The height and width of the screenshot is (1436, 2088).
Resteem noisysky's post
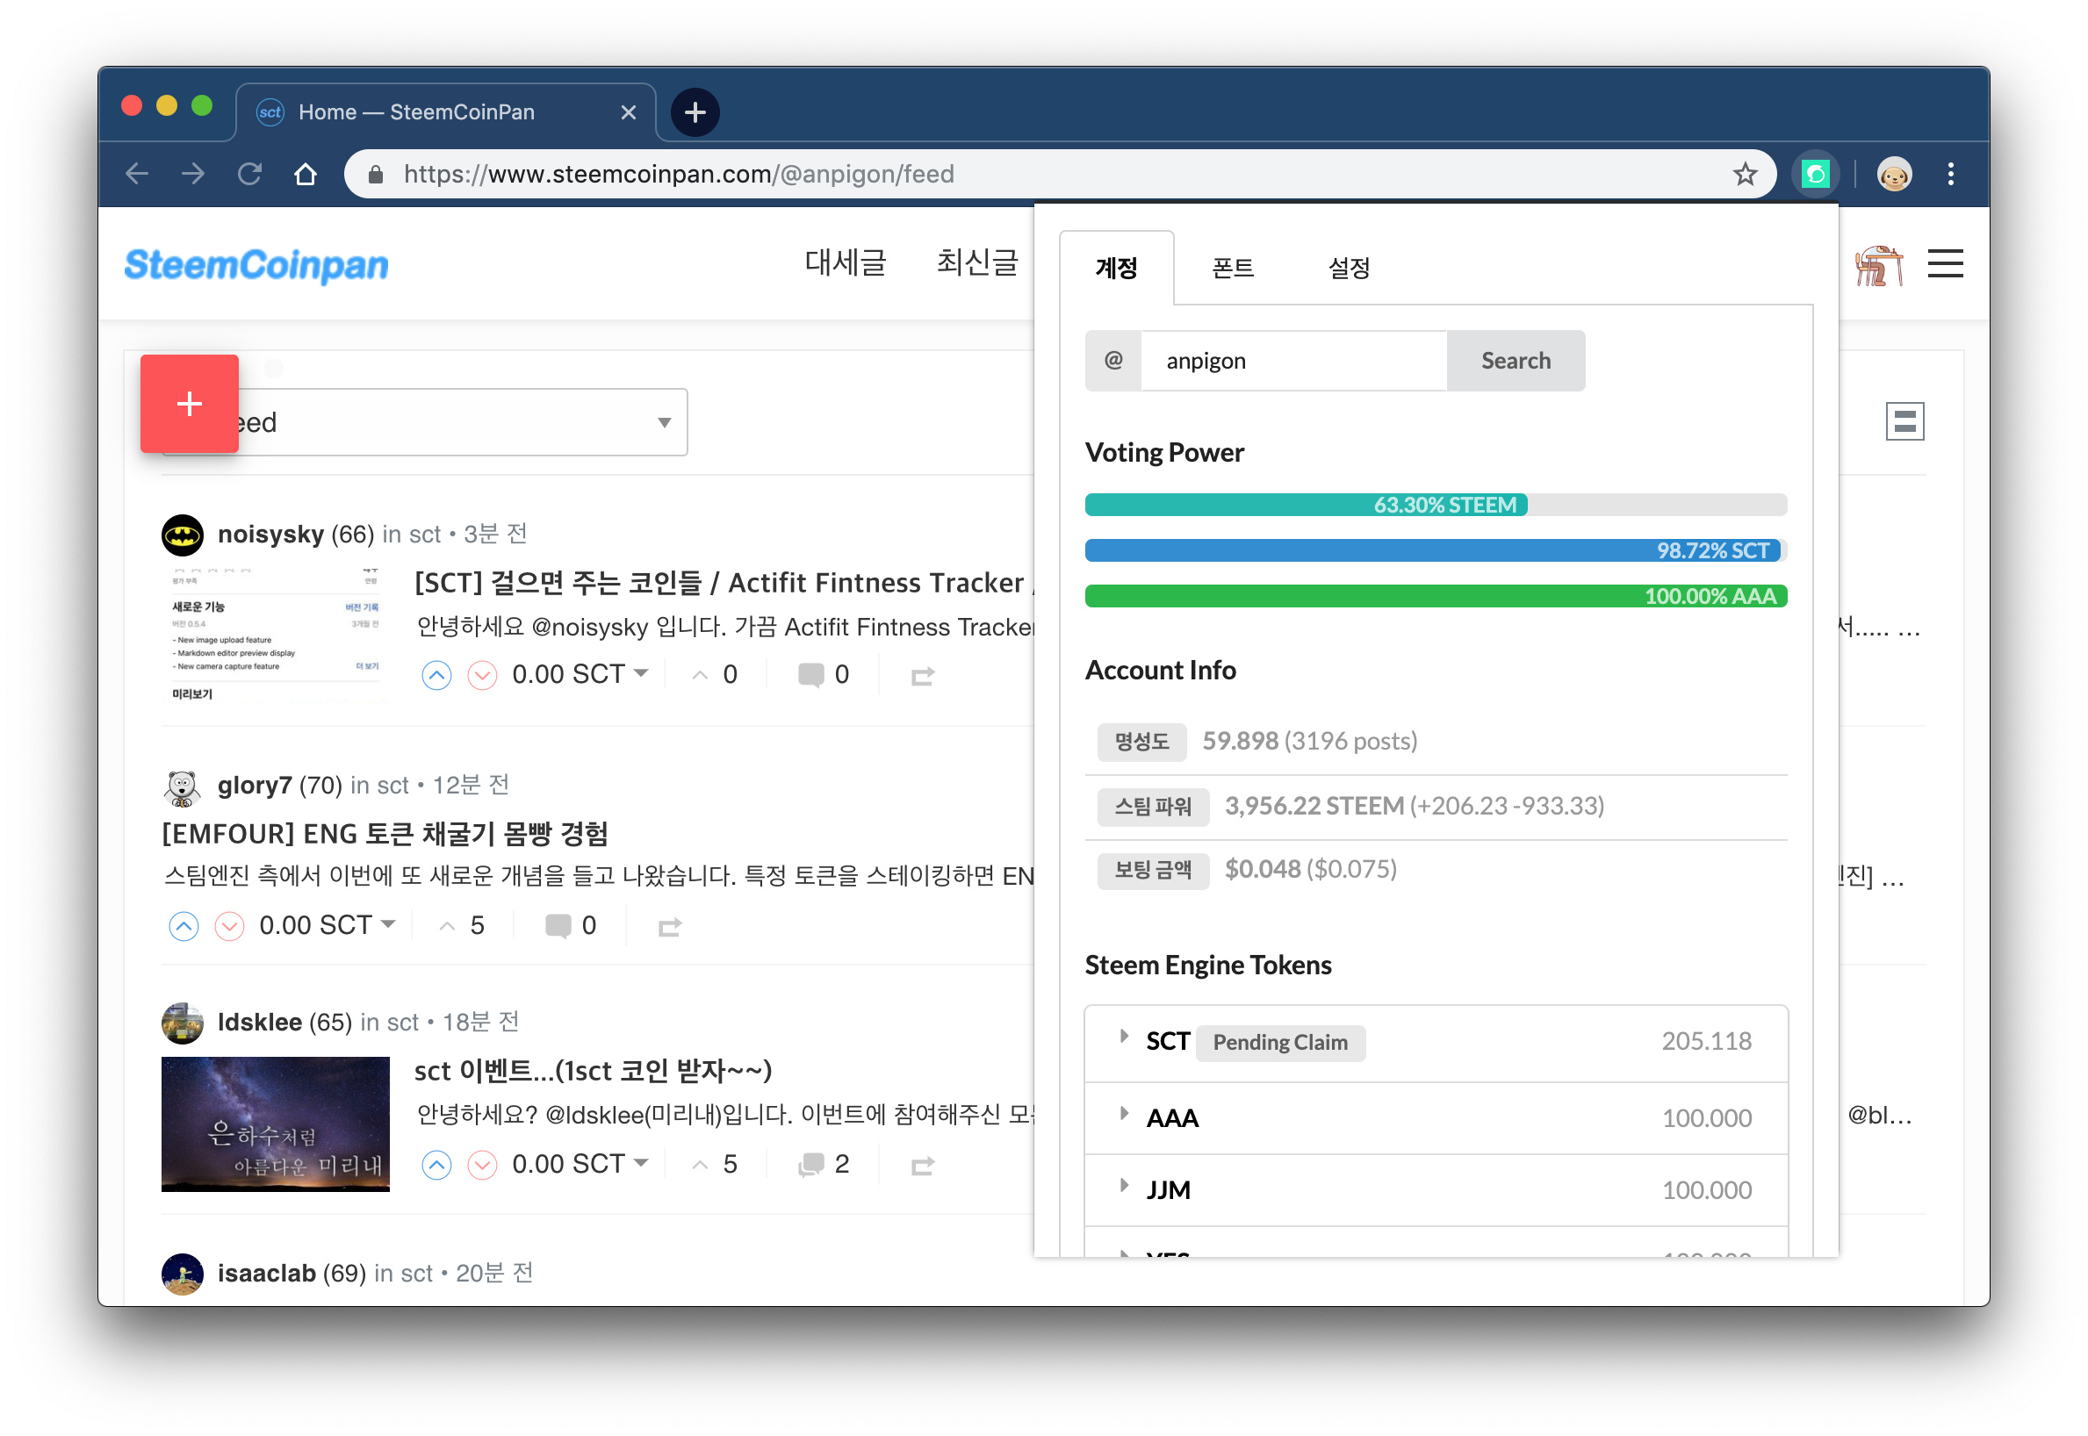pyautogui.click(x=923, y=676)
